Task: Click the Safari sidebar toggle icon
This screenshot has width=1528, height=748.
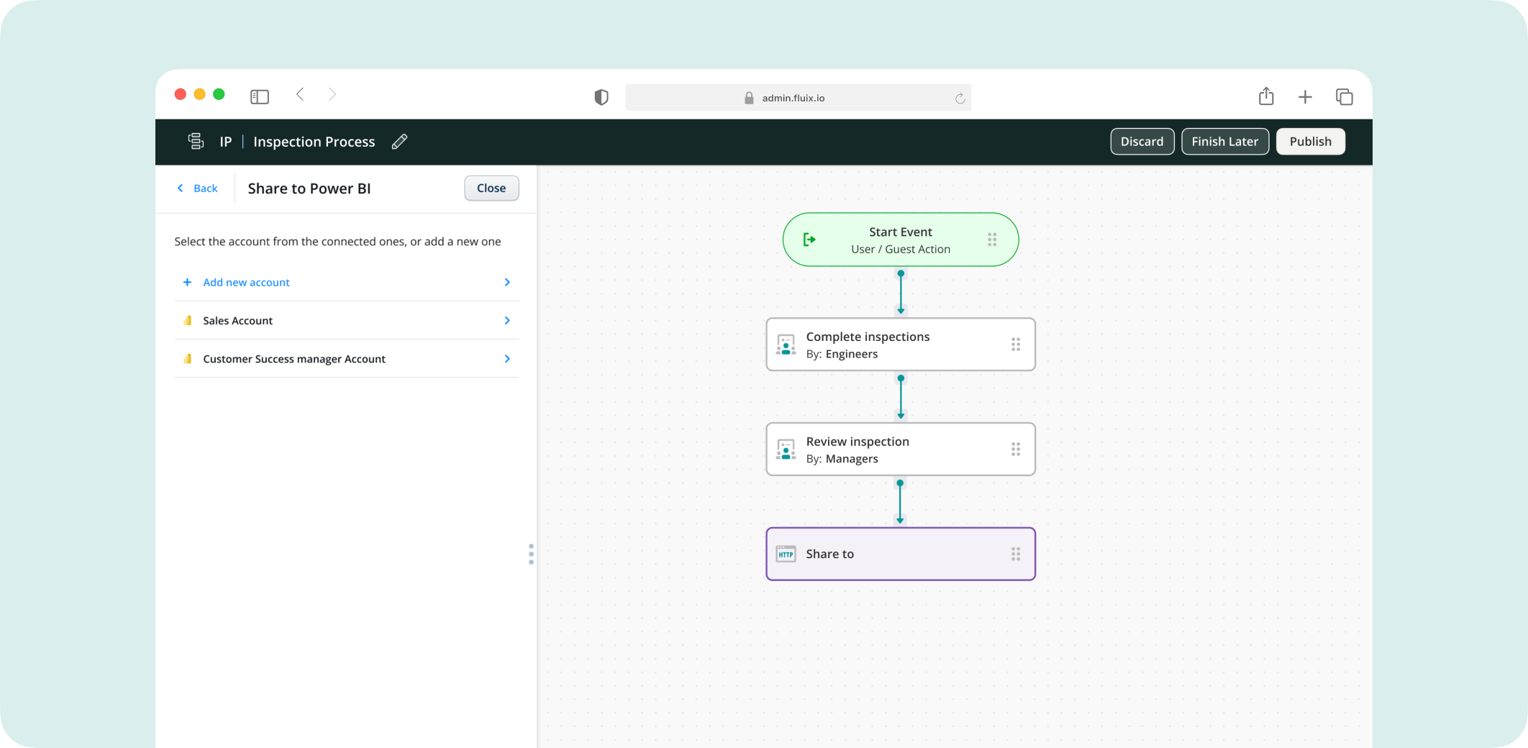Action: tap(260, 96)
